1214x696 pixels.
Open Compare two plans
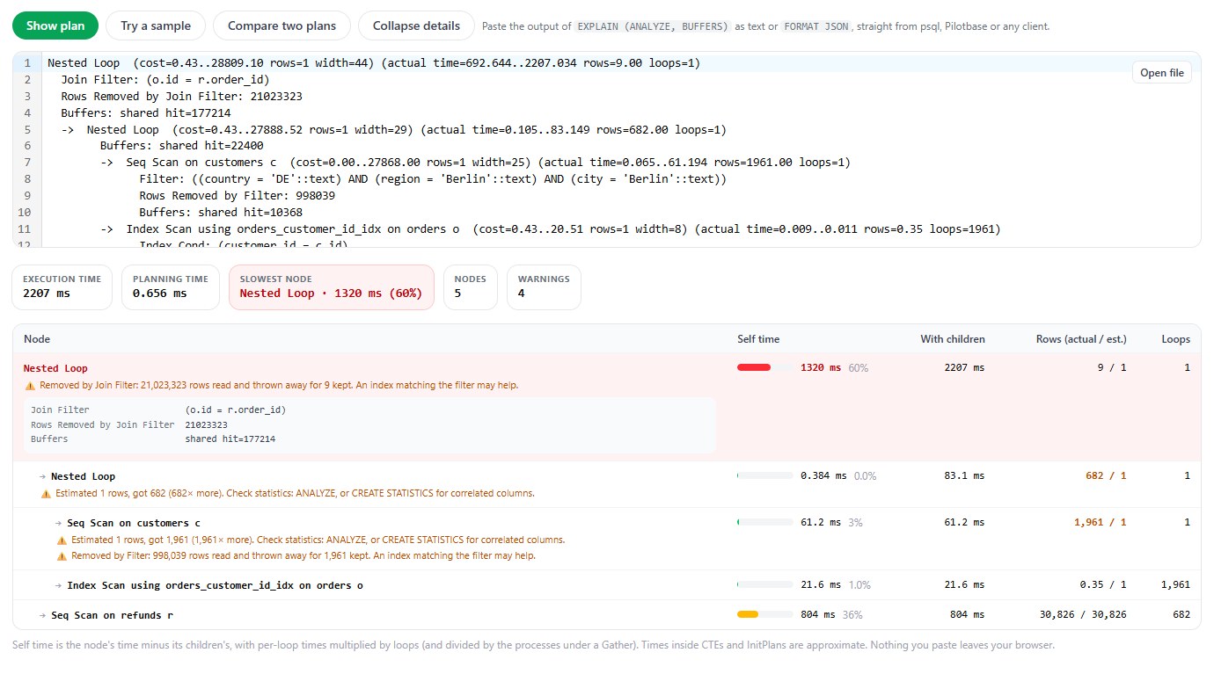[x=282, y=25]
